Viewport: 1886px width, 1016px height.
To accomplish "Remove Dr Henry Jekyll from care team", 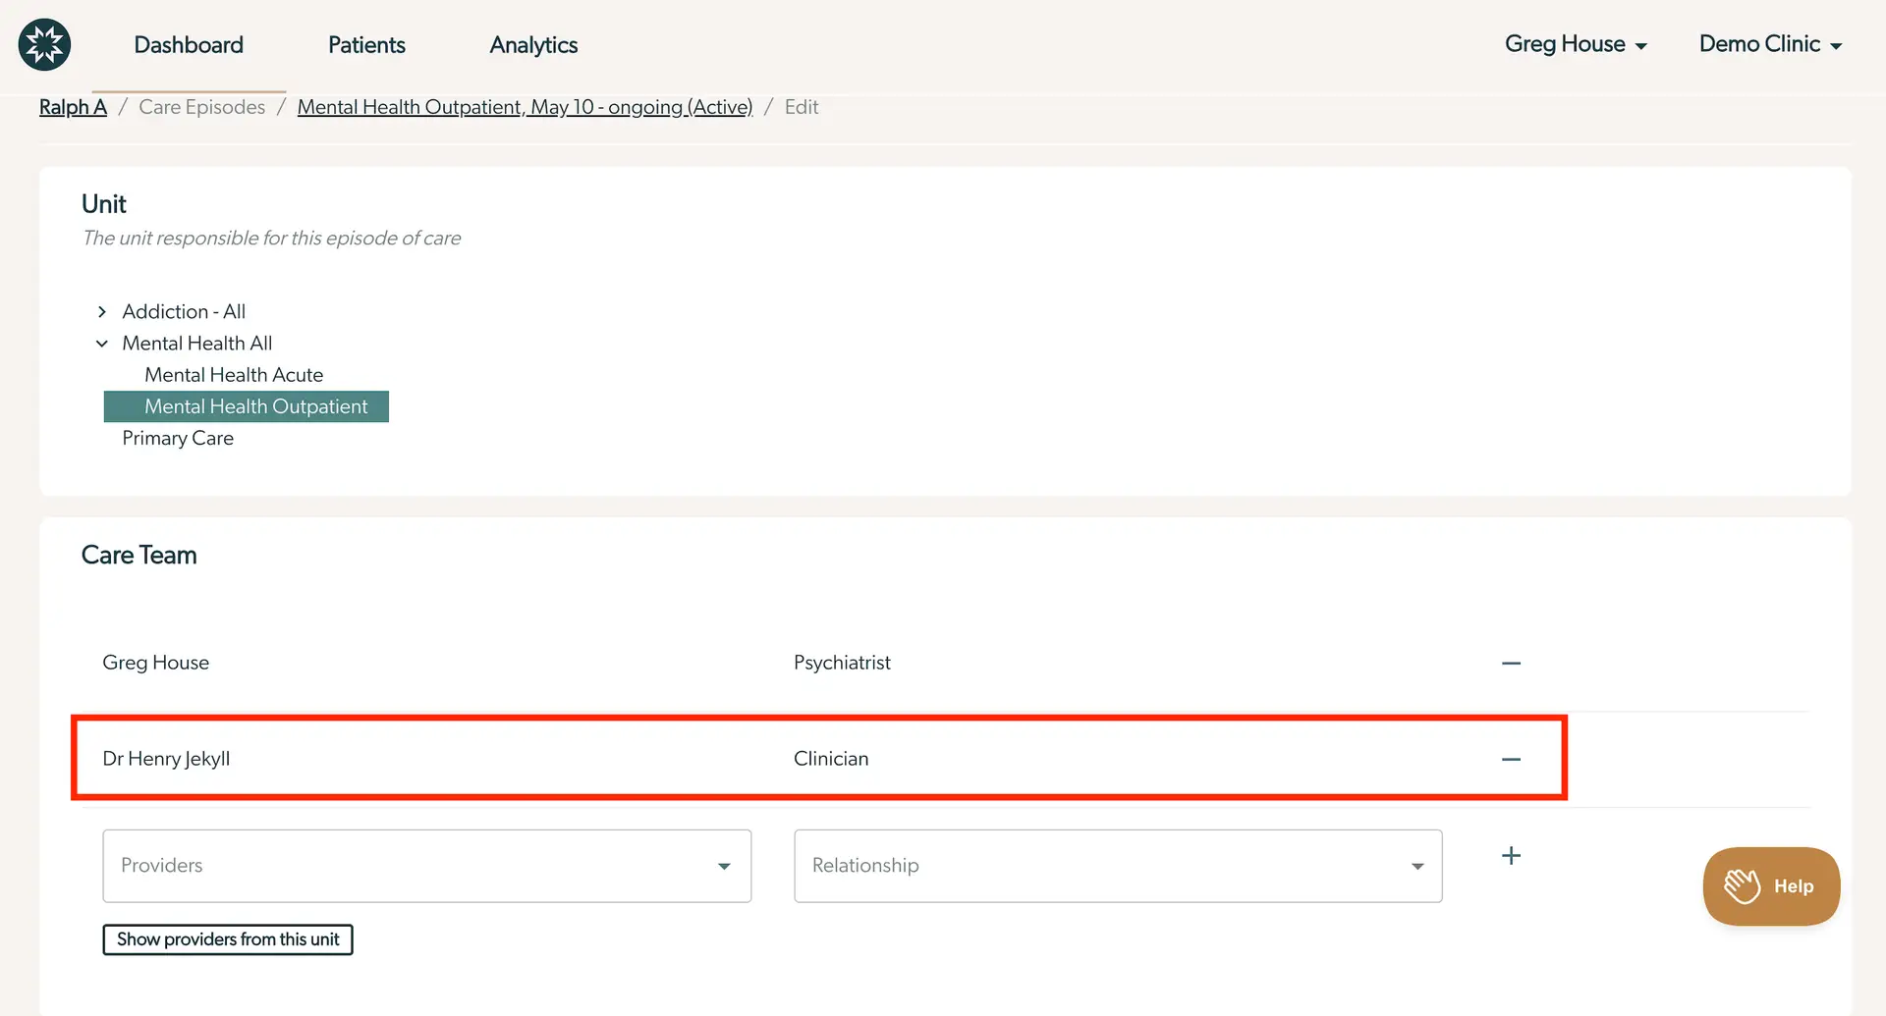I will (x=1511, y=760).
